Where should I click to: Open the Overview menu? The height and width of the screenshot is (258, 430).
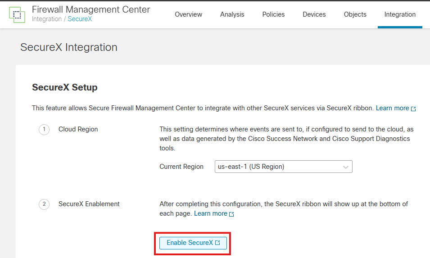pos(188,14)
